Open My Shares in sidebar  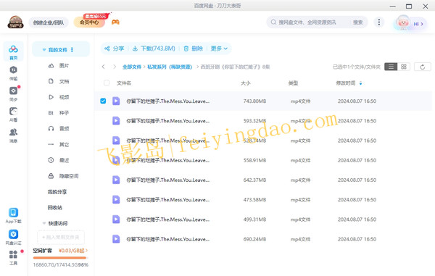pyautogui.click(x=57, y=192)
